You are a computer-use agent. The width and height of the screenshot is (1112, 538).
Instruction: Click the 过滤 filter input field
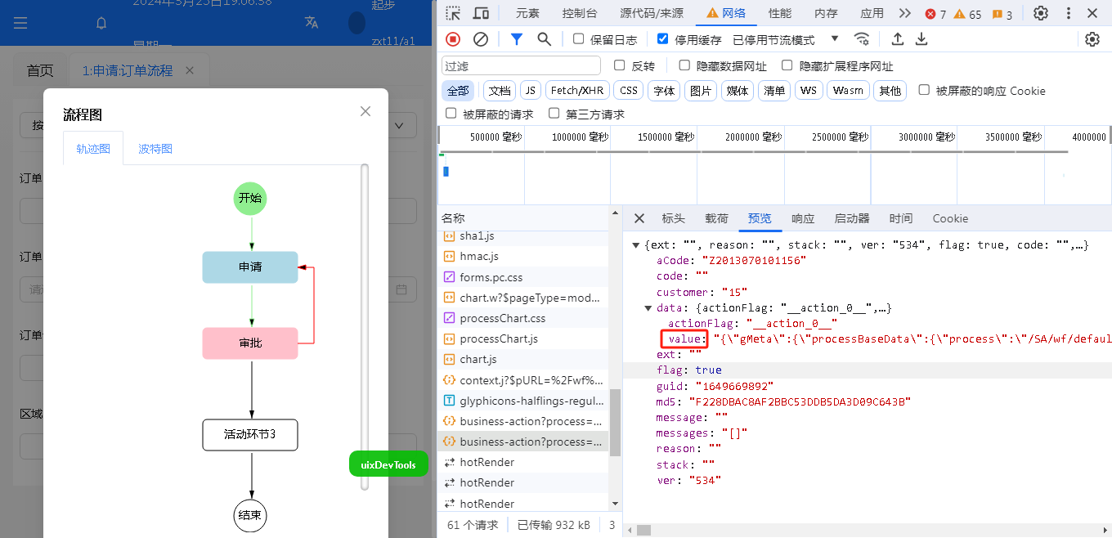click(522, 65)
